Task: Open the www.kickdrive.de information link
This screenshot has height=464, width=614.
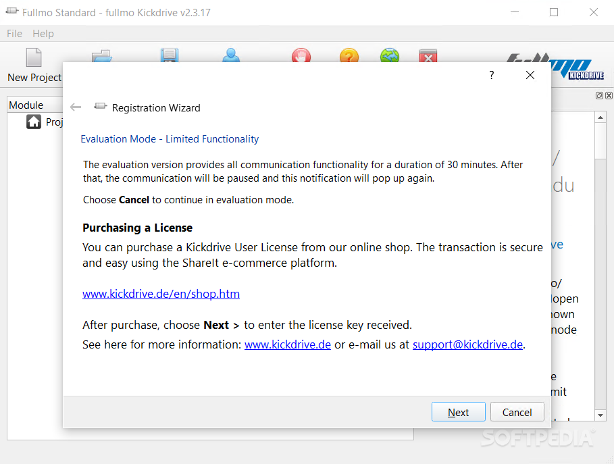Action: click(x=288, y=344)
